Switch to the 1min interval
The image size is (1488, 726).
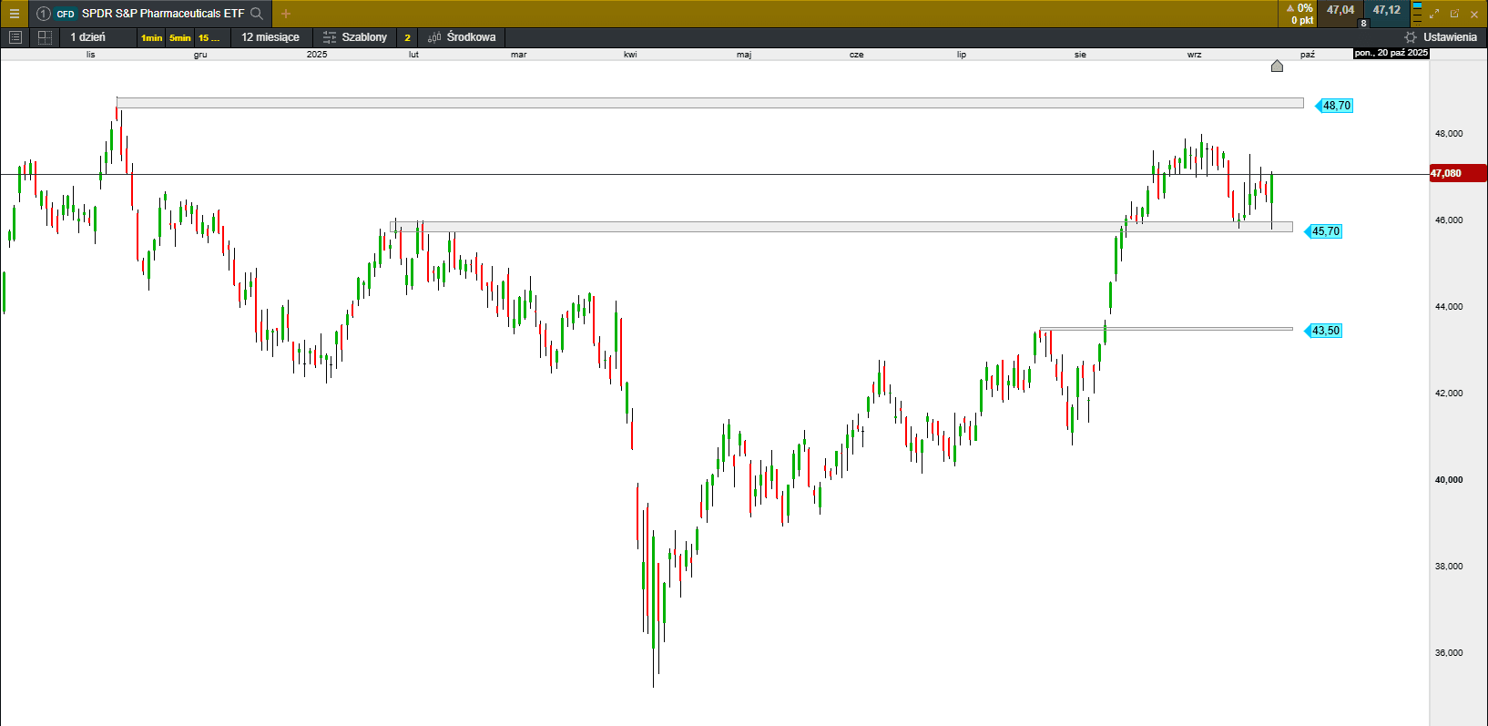click(x=151, y=38)
